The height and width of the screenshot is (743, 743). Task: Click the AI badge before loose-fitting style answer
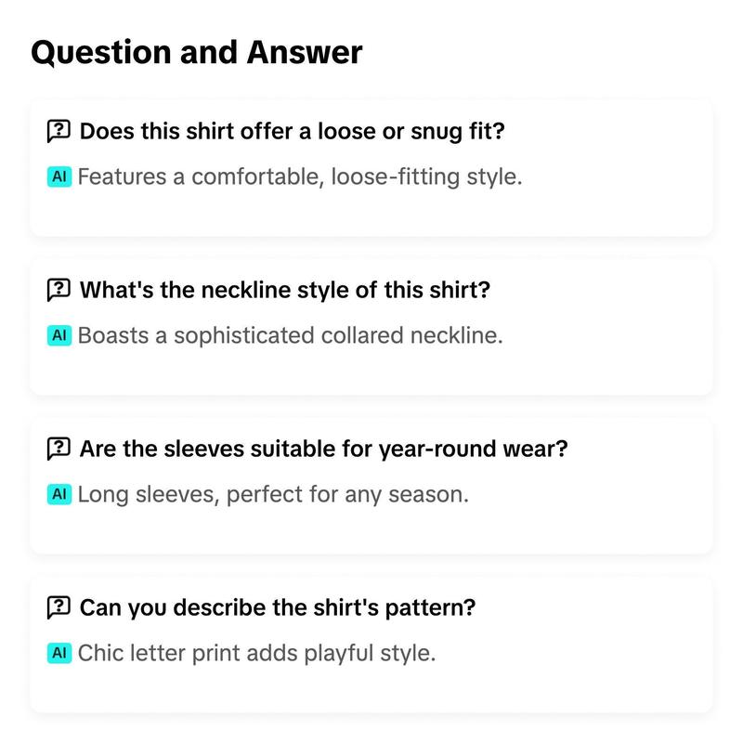(59, 176)
